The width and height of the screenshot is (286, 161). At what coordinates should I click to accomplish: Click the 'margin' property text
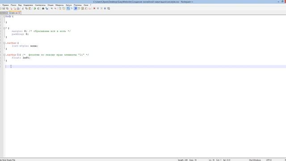17,31
